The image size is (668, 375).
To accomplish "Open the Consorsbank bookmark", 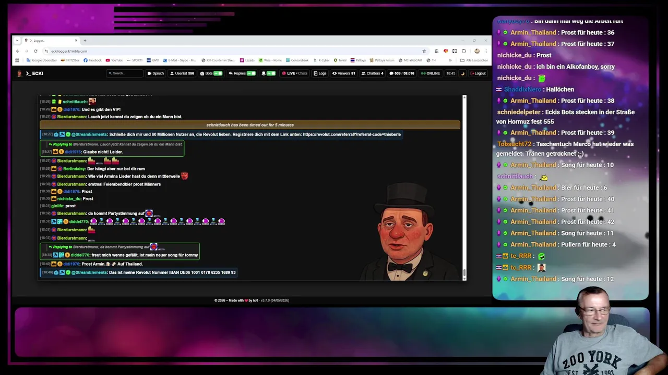I will 297,60.
